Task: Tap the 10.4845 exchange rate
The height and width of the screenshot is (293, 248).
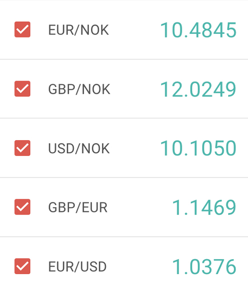Action: pos(198,30)
